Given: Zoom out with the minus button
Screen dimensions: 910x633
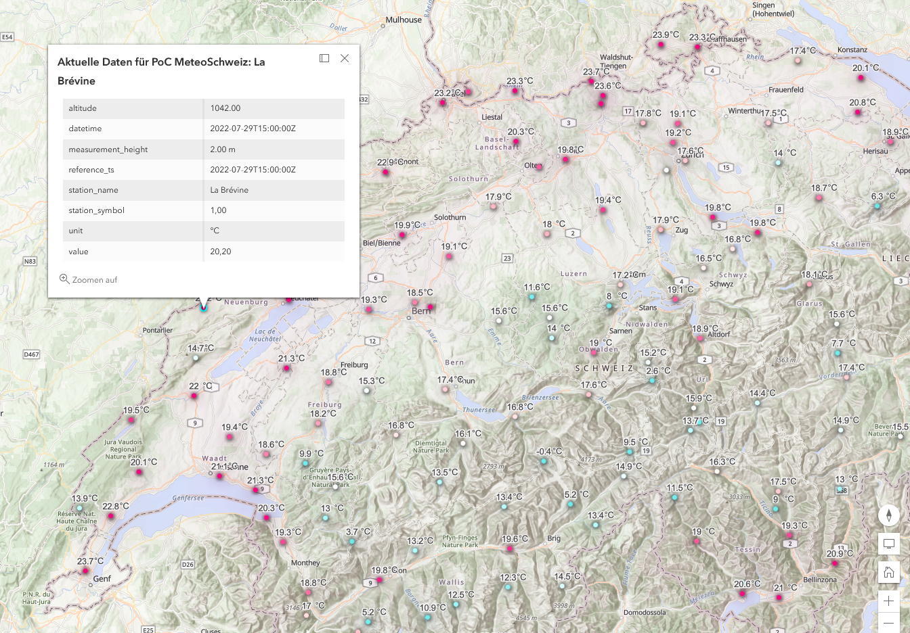Looking at the screenshot, I should (x=889, y=623).
